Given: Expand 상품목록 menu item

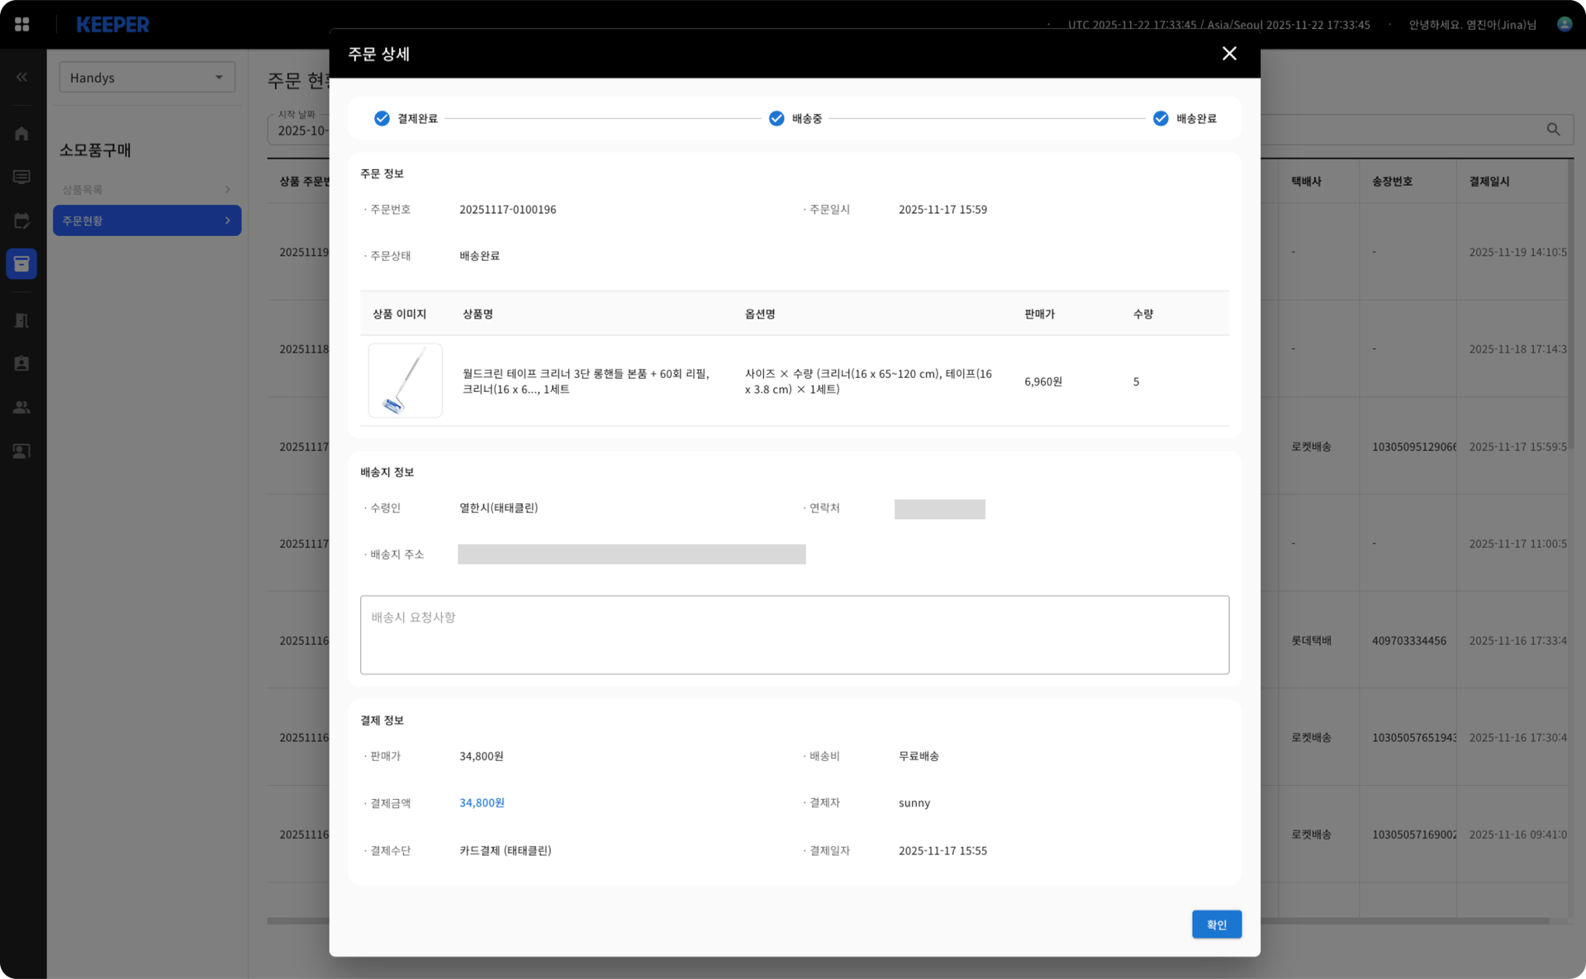Looking at the screenshot, I should pyautogui.click(x=147, y=190).
